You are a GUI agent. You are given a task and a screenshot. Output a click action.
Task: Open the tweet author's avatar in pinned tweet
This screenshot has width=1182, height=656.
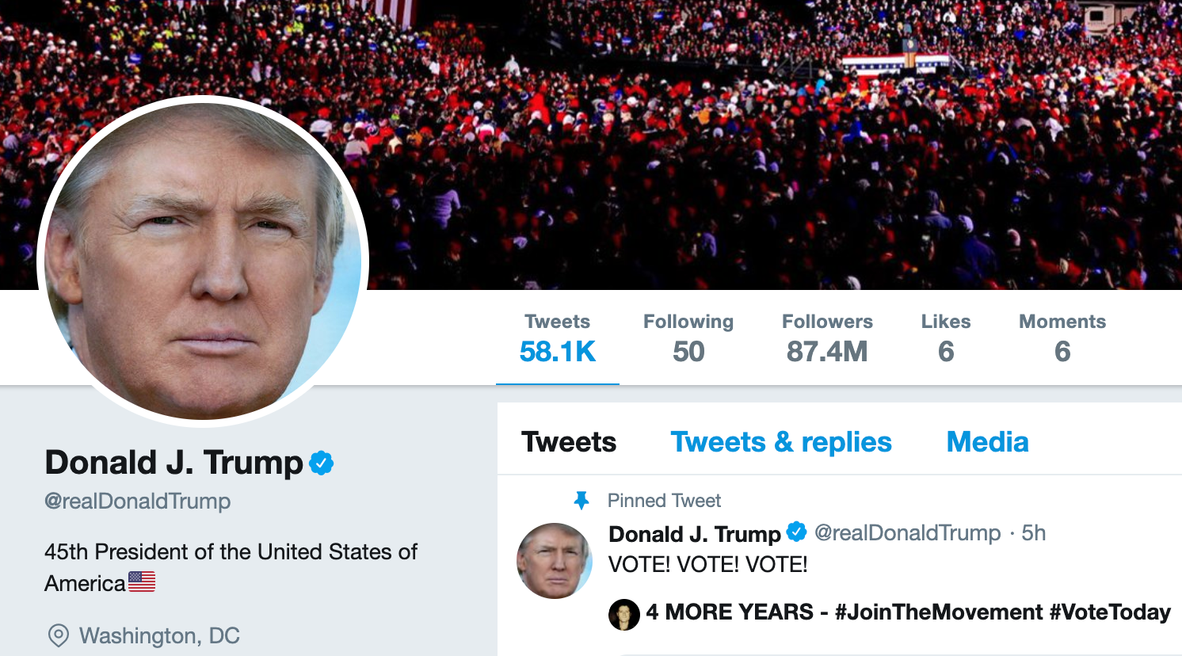coord(555,561)
